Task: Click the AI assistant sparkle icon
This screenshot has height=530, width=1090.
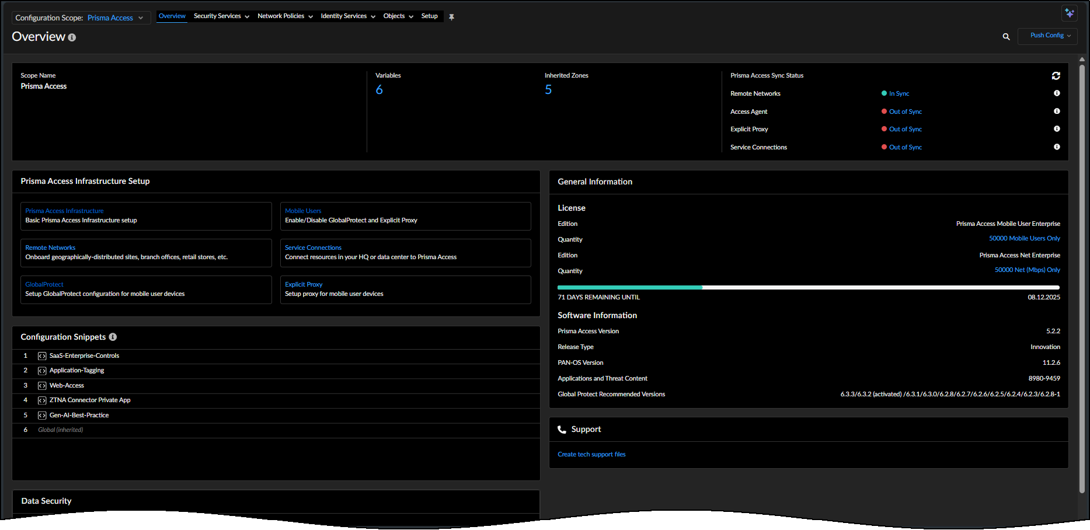Action: coord(1069,13)
